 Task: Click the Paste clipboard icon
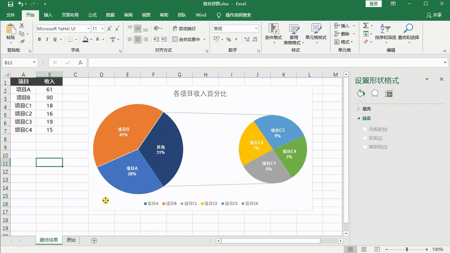coord(11,29)
